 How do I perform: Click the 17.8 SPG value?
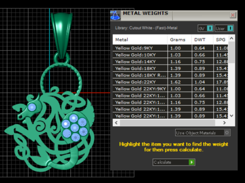[222, 82]
